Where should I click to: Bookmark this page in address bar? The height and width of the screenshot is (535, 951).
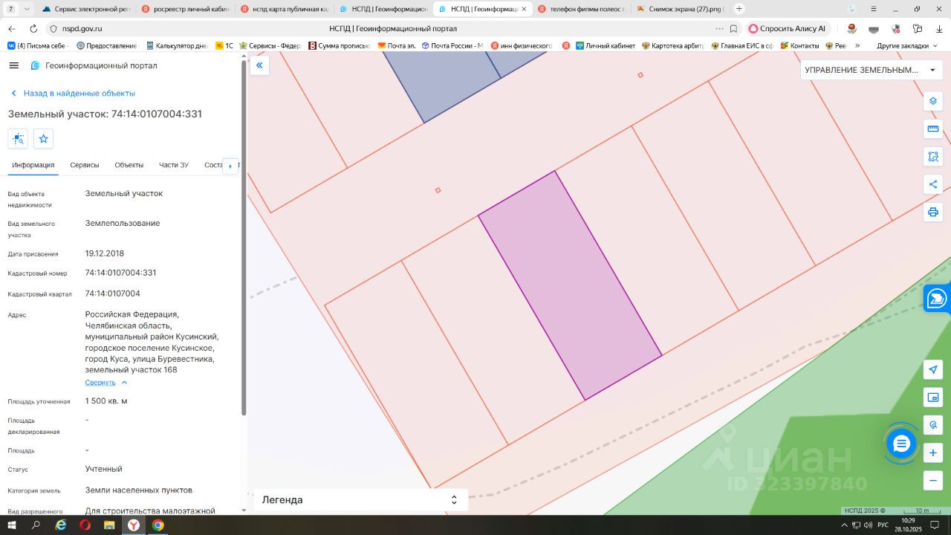(x=733, y=28)
